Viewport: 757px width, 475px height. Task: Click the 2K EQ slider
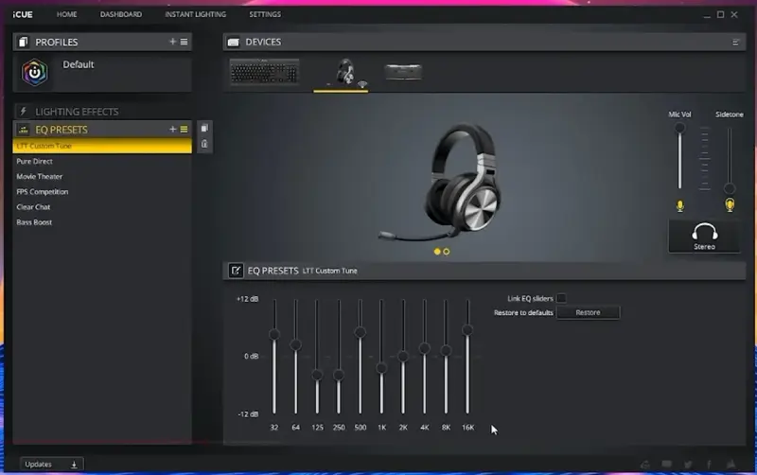coord(403,356)
